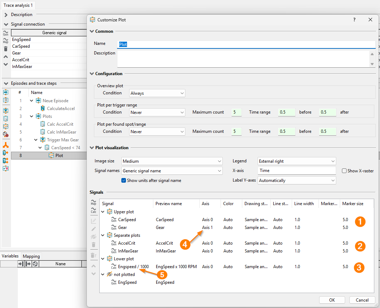The height and width of the screenshot is (308, 380).
Task: Enable the Show X-raster checkbox
Action: point(344,171)
